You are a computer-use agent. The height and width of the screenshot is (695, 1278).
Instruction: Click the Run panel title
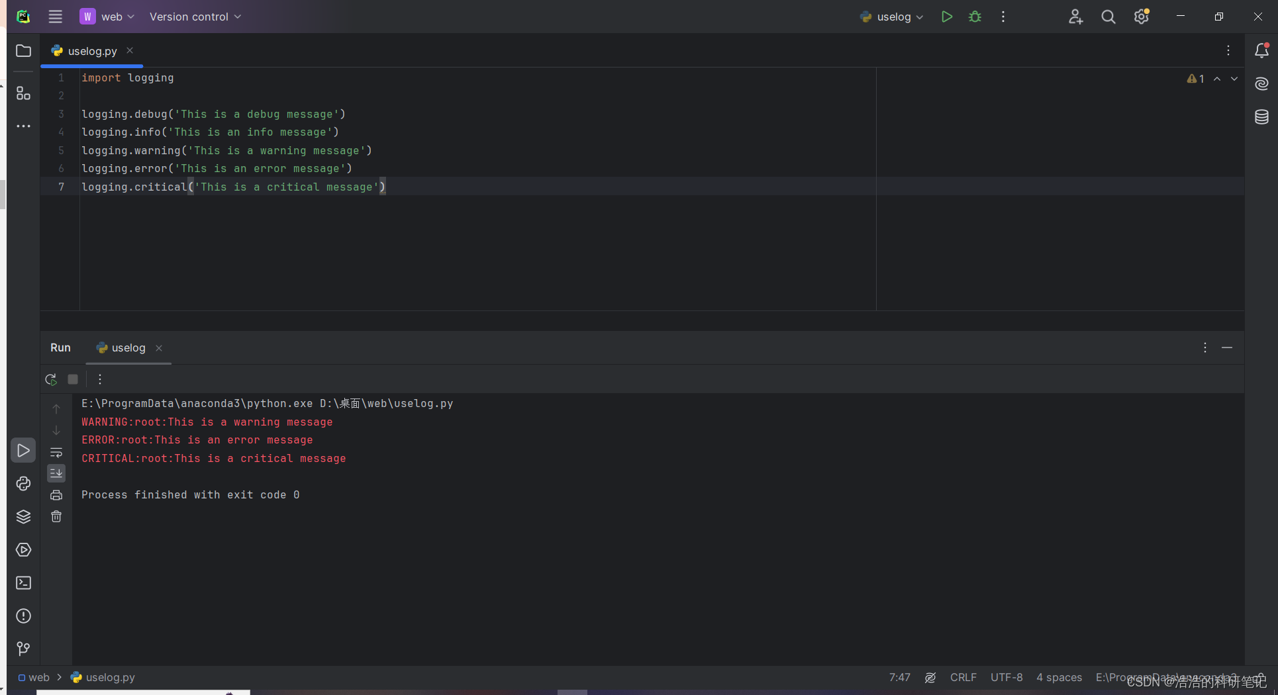click(x=60, y=347)
